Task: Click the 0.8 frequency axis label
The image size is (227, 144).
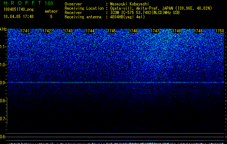Action: 3,101
